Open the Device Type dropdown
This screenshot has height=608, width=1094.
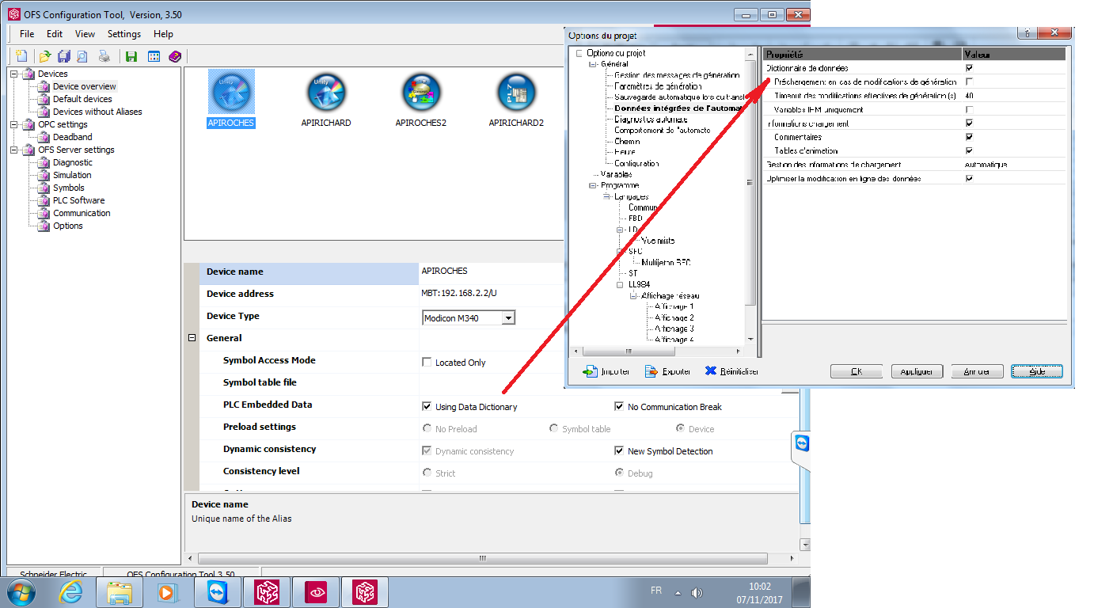[x=508, y=317]
